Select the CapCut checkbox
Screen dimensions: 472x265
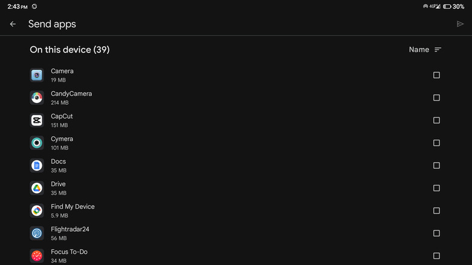(x=436, y=120)
